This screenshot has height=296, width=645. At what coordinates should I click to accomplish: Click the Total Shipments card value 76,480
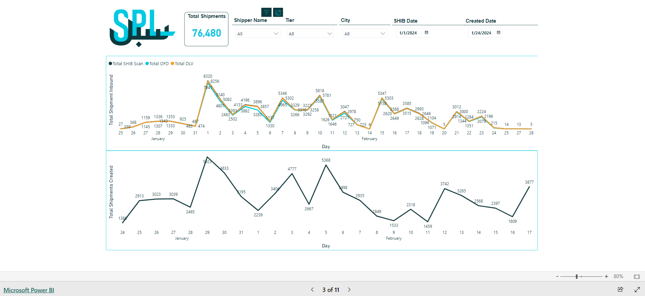coord(206,33)
